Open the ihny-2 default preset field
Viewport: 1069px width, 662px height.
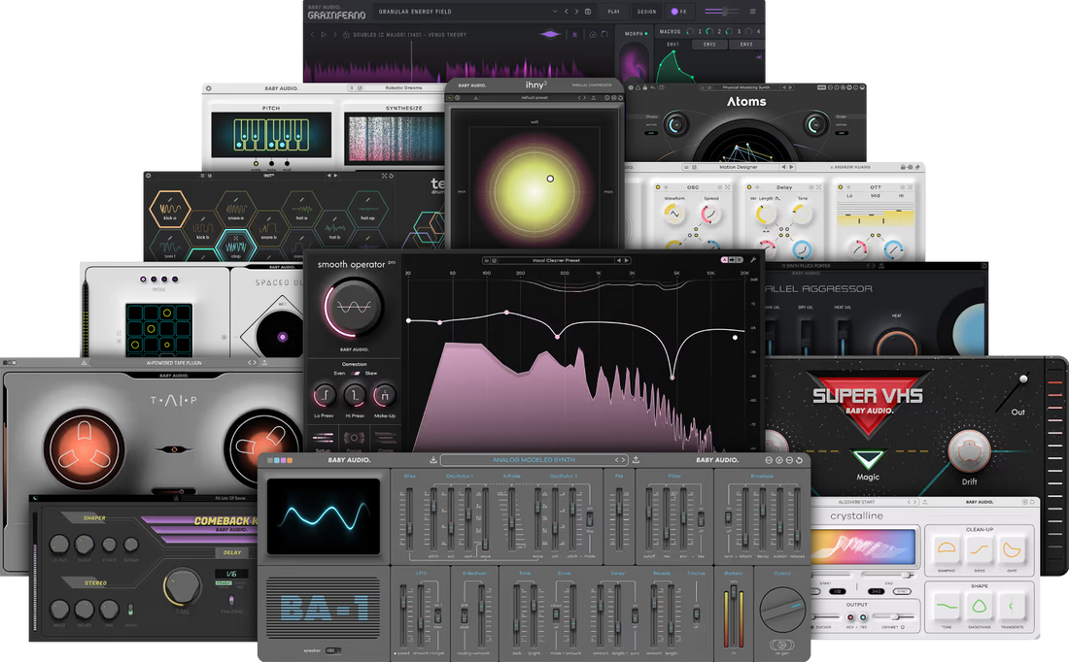[x=534, y=97]
